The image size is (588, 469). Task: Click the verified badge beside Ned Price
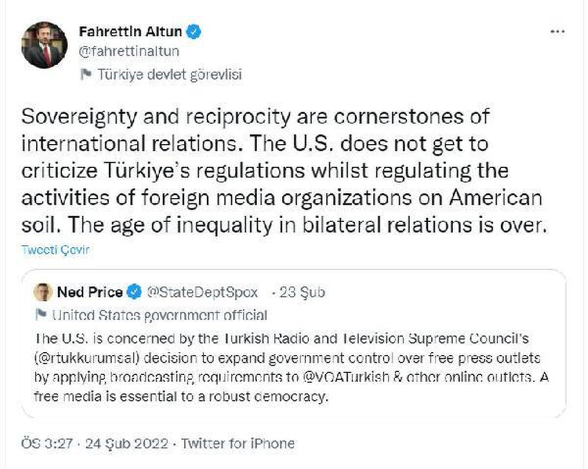[133, 293]
